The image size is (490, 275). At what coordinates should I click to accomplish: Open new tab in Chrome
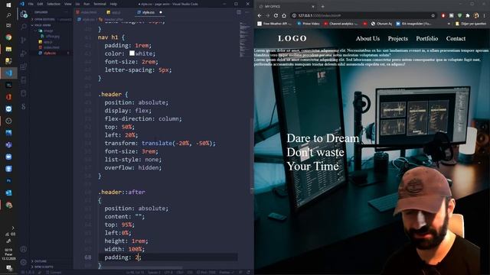coord(322,6)
